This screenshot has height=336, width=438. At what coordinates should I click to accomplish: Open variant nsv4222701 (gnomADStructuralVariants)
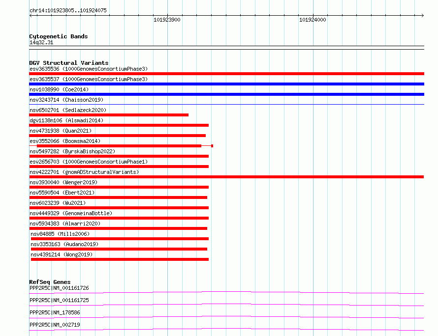coord(84,172)
